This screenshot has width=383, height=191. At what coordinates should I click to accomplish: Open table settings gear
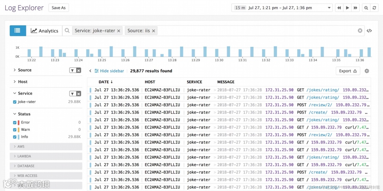367,71
